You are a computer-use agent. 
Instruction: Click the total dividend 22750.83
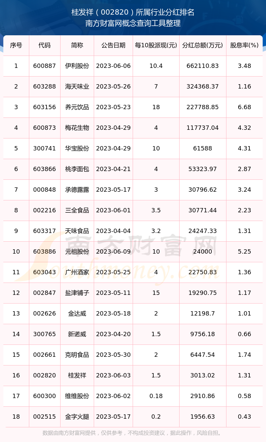click(x=202, y=272)
